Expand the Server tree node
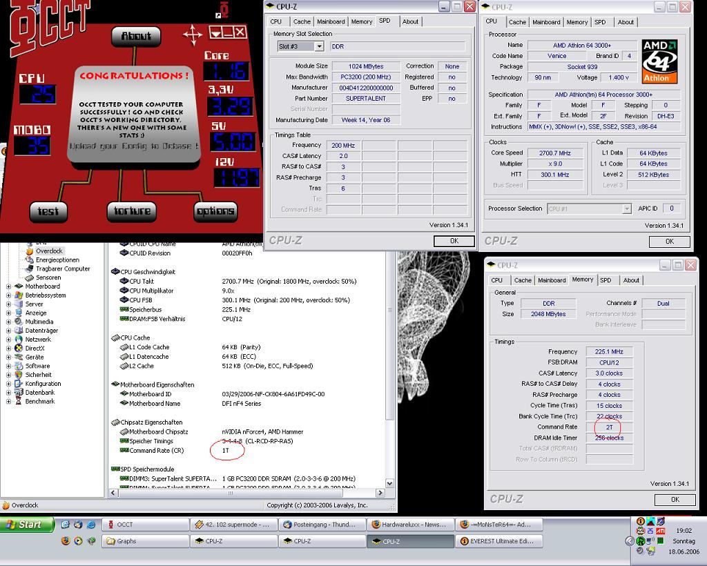 point(8,304)
